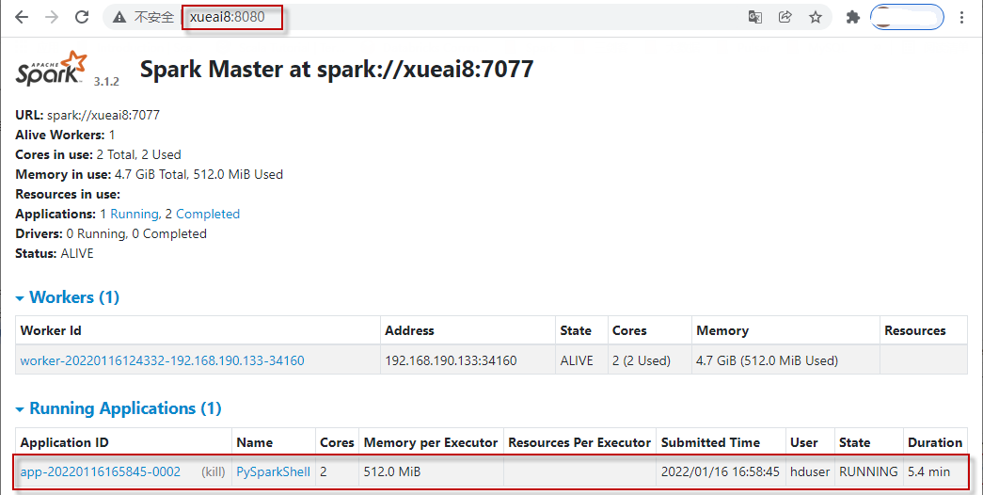983x495 pixels.
Task: Open the Chrome three-dot menu
Action: pos(961,17)
